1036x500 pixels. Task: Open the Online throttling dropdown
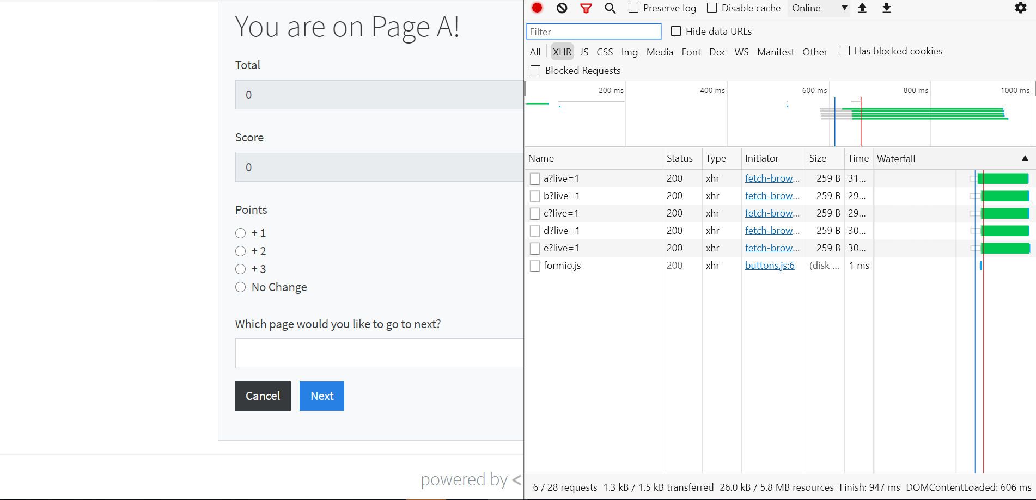tap(819, 8)
